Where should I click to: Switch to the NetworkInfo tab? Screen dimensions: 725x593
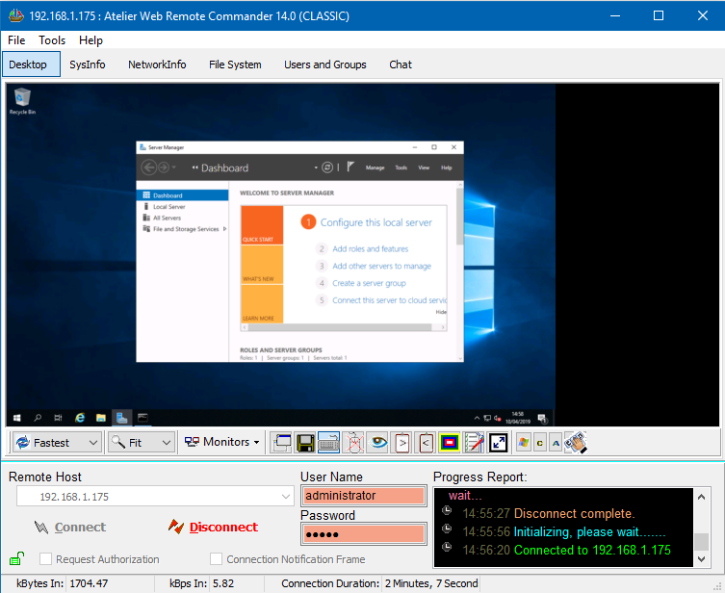coord(157,64)
